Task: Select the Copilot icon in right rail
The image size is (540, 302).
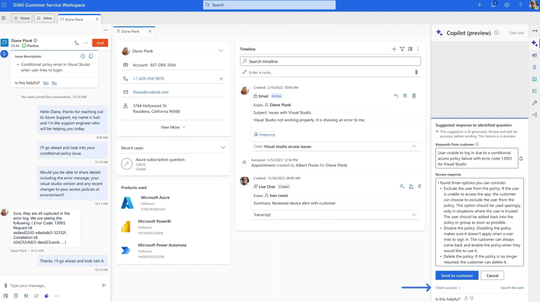Action: point(534,43)
